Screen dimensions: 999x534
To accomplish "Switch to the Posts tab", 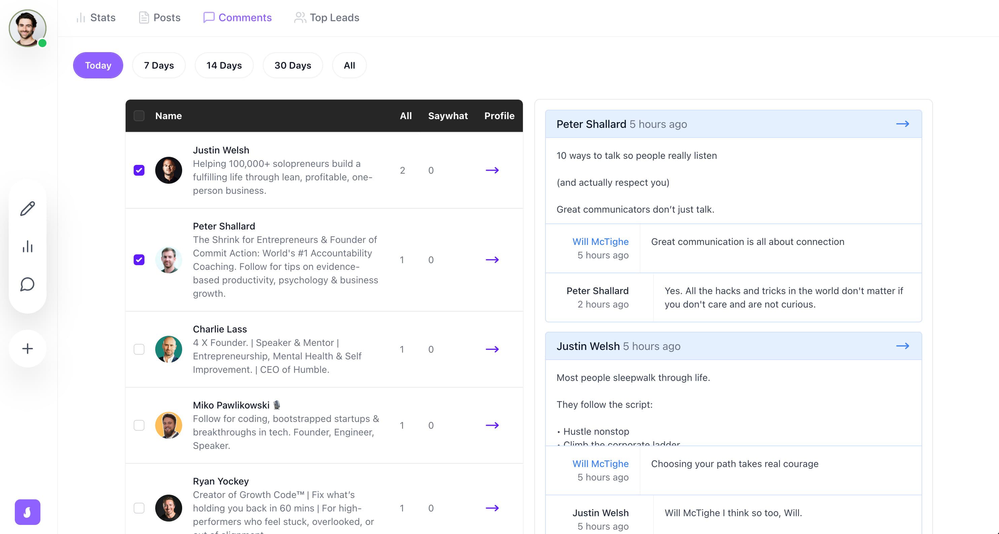I will click(x=159, y=17).
